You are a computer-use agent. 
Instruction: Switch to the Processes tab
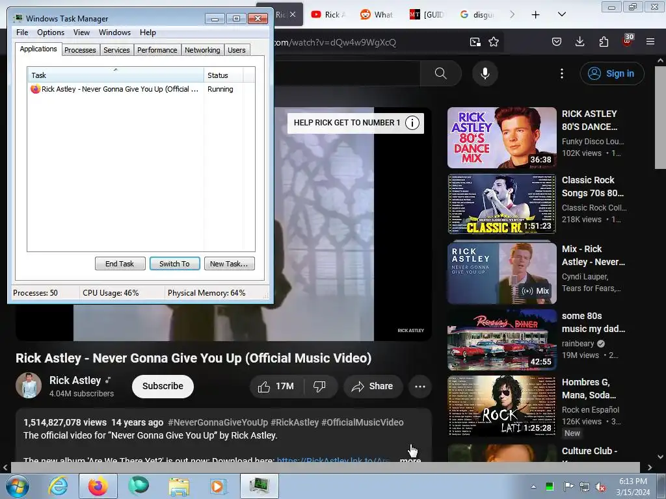tap(80, 50)
